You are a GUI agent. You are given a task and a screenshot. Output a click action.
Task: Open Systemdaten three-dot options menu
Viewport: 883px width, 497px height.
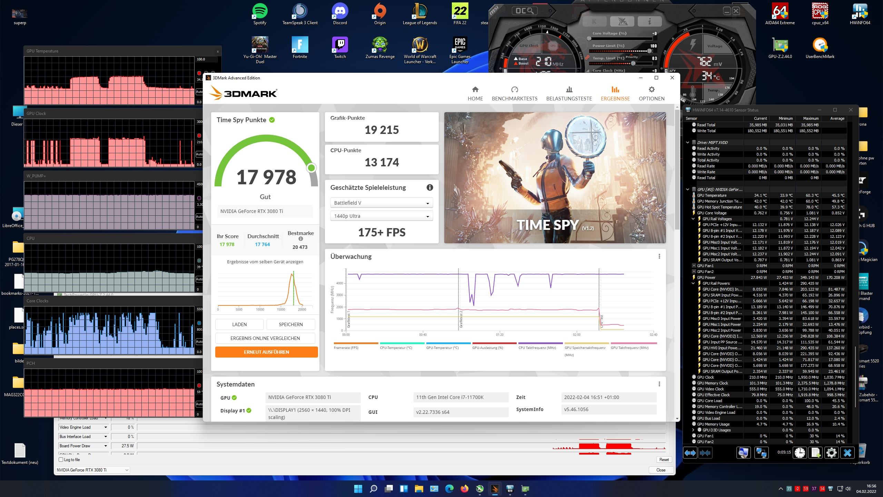tap(659, 384)
